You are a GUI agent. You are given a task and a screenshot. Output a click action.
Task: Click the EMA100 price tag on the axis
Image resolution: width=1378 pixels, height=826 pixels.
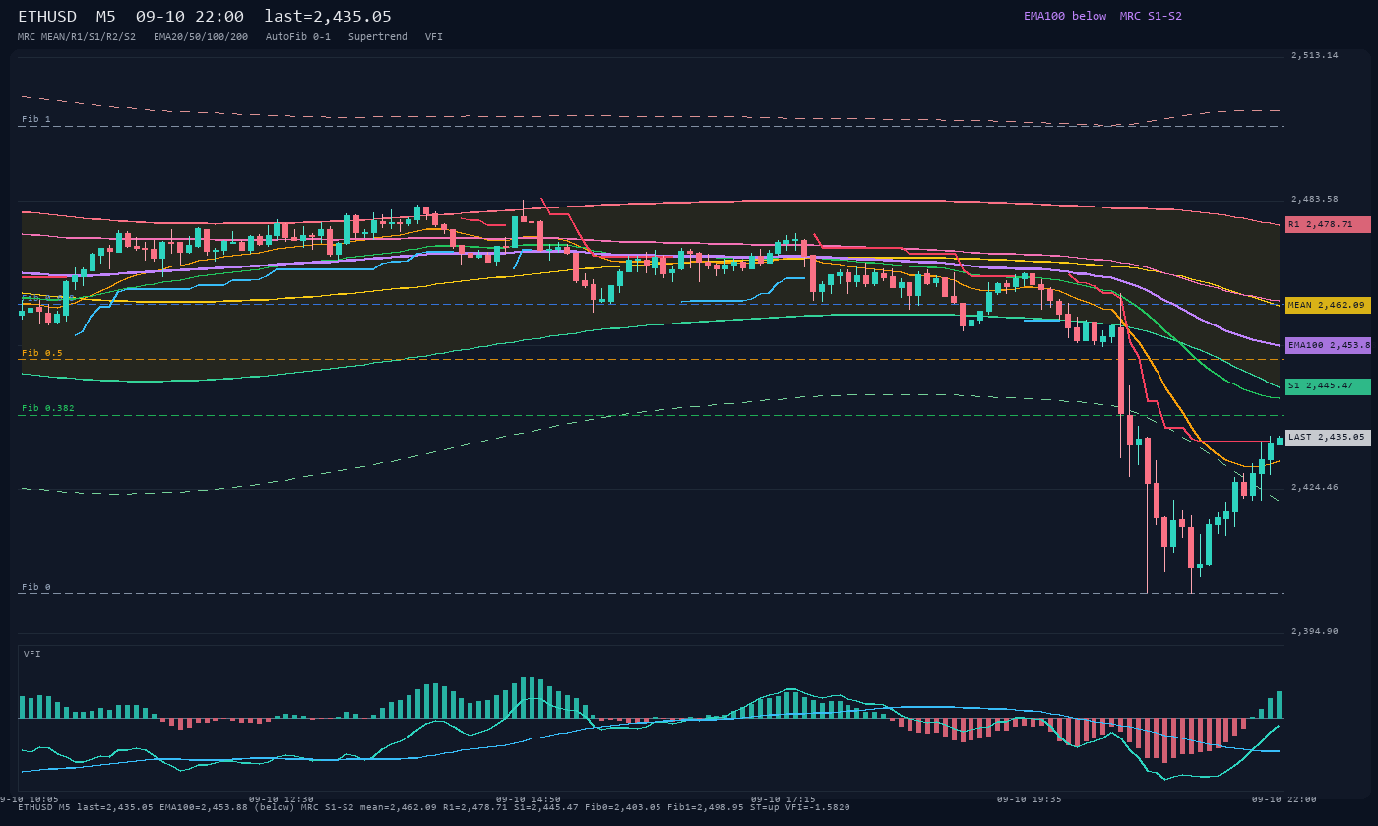pos(1328,345)
